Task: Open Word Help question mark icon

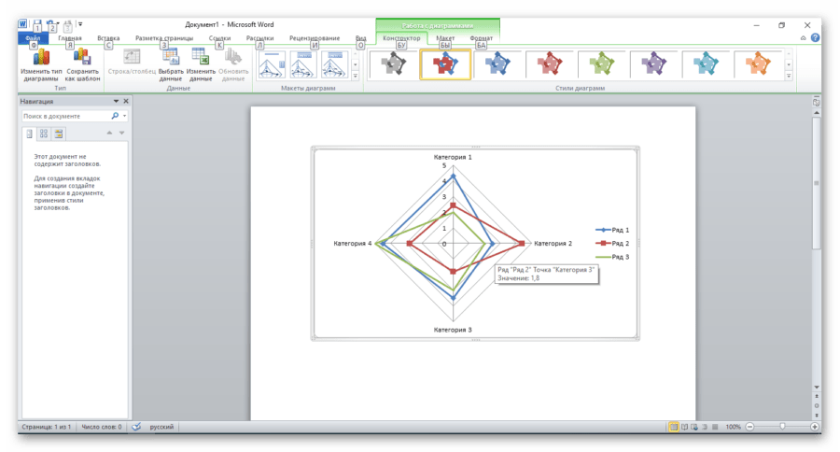Action: (x=816, y=38)
